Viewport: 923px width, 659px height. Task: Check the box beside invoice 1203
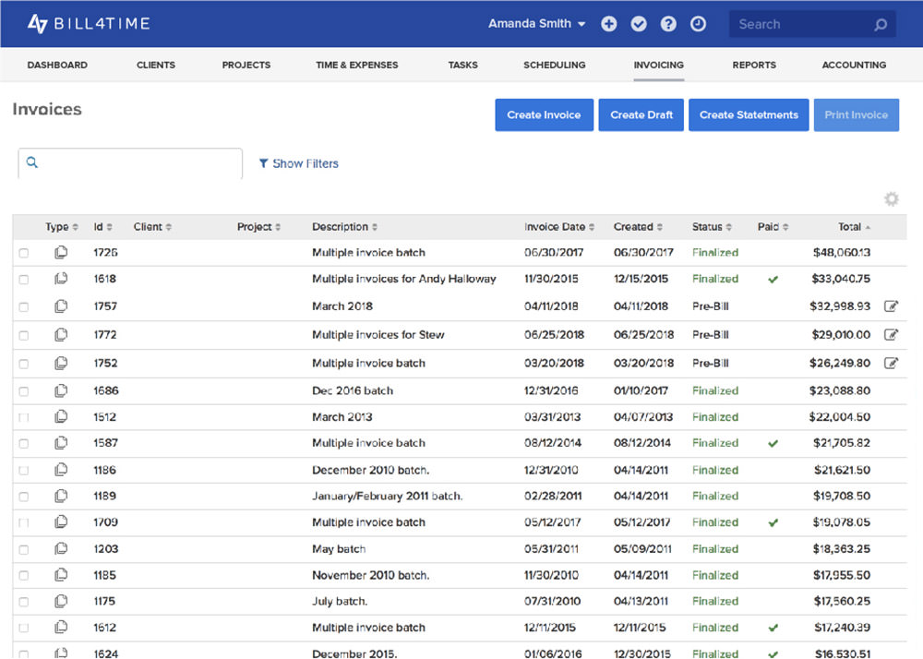(24, 549)
